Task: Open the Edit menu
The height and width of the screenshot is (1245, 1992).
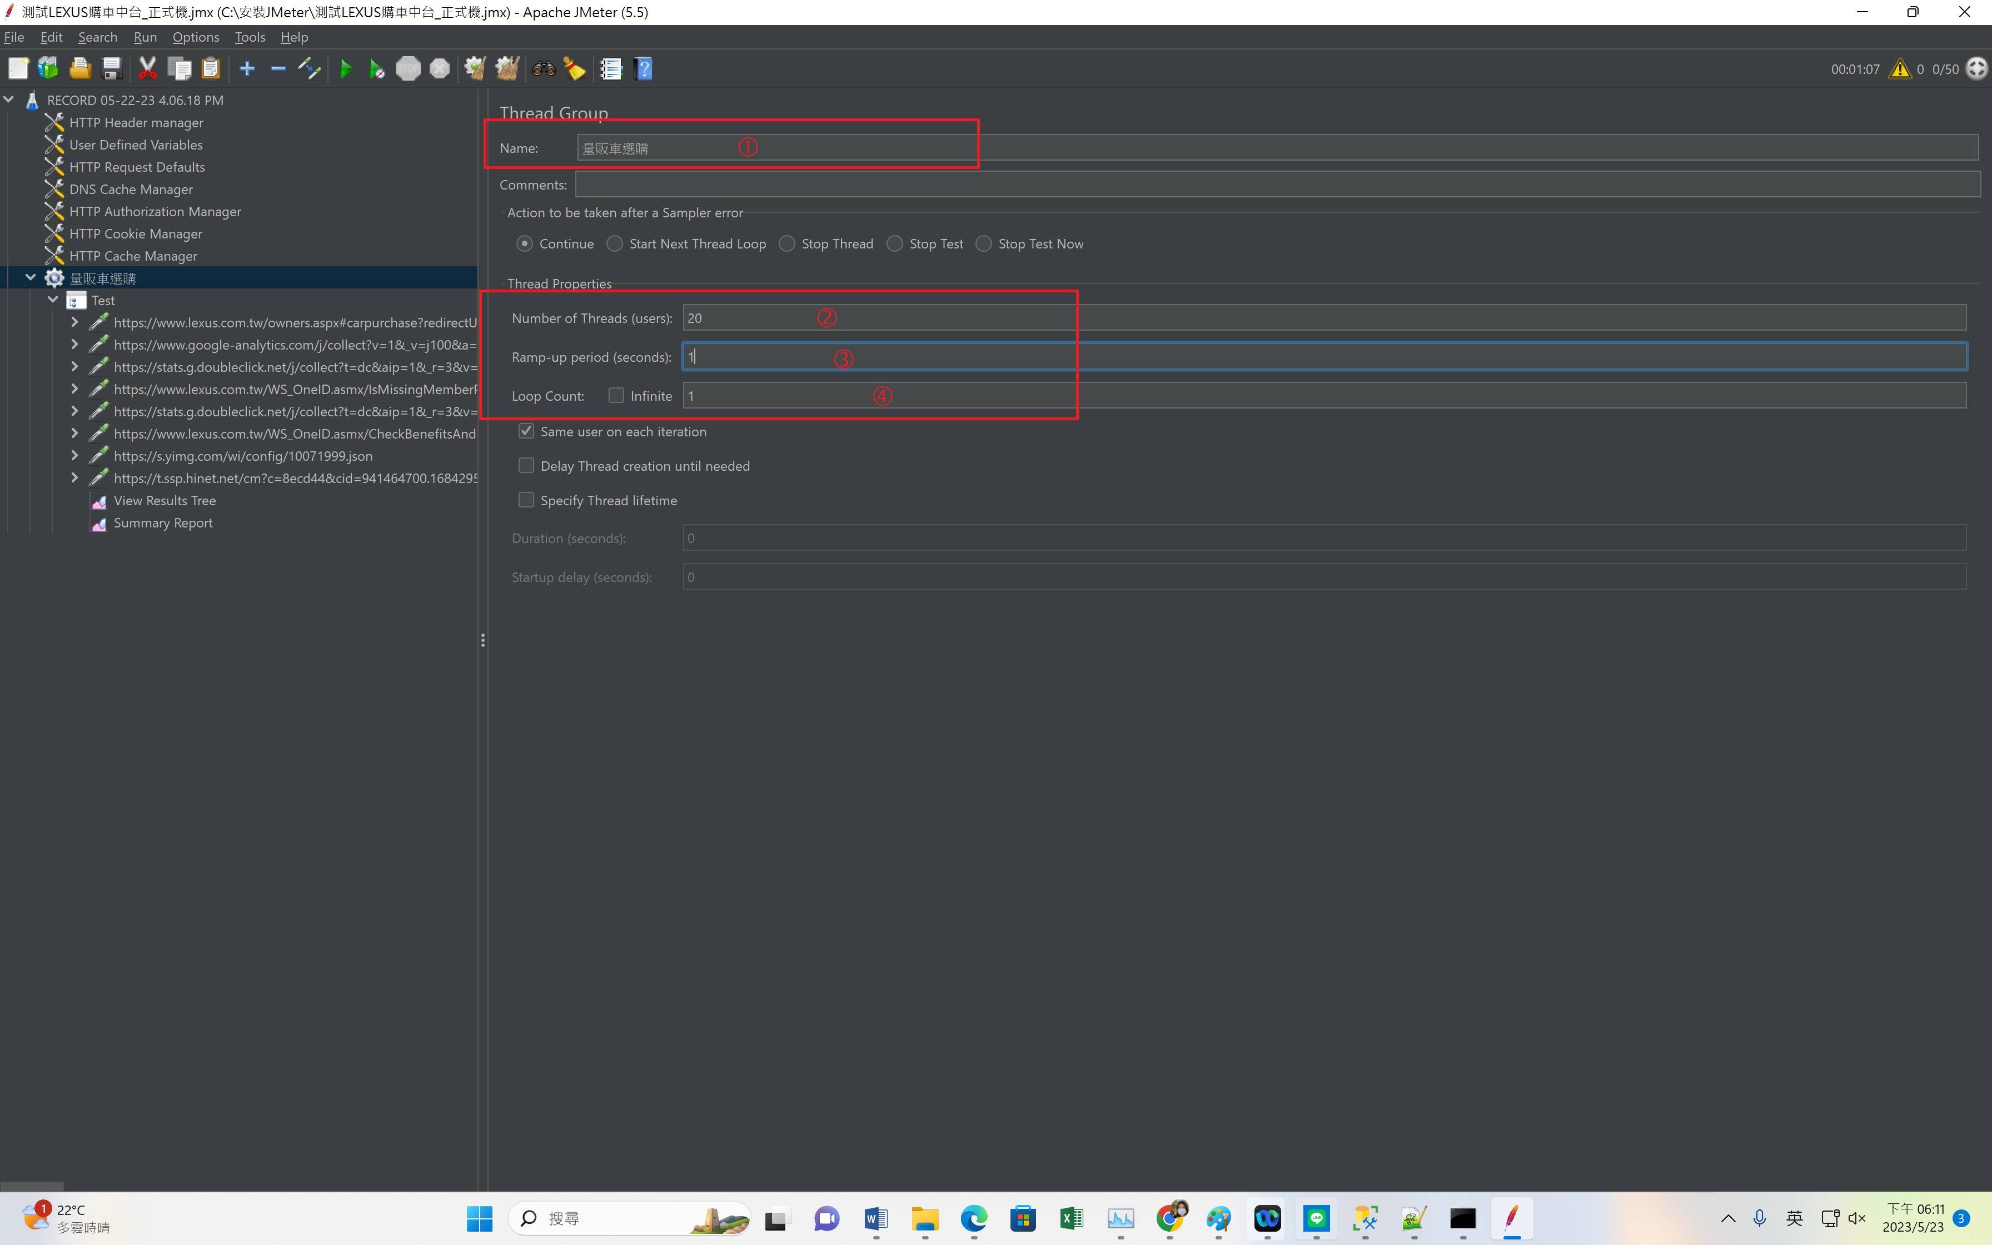Action: (x=51, y=37)
